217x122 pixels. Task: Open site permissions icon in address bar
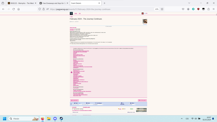(47, 9)
